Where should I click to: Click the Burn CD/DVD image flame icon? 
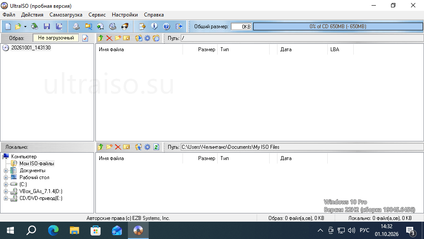tap(125, 26)
